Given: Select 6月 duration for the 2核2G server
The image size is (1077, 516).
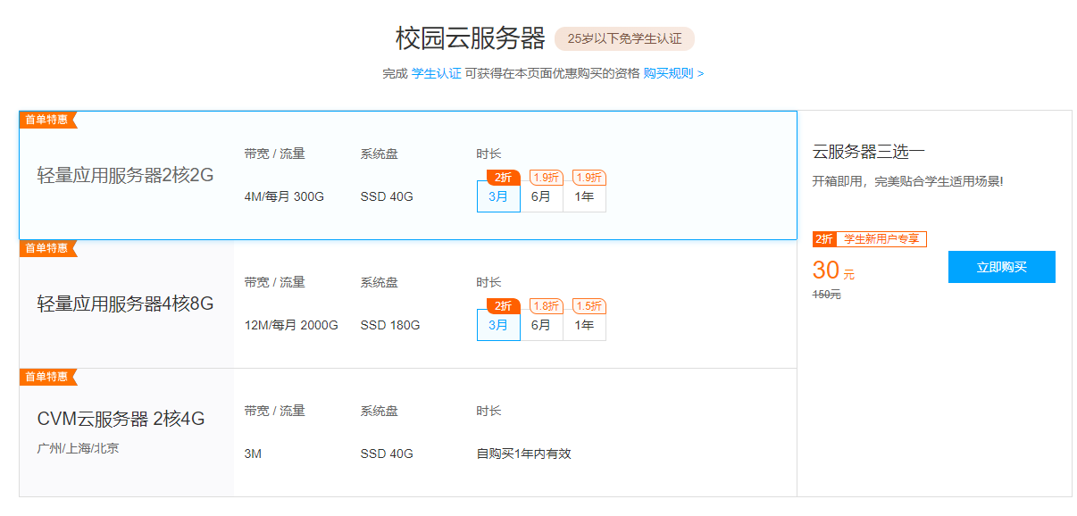Looking at the screenshot, I should (x=541, y=196).
